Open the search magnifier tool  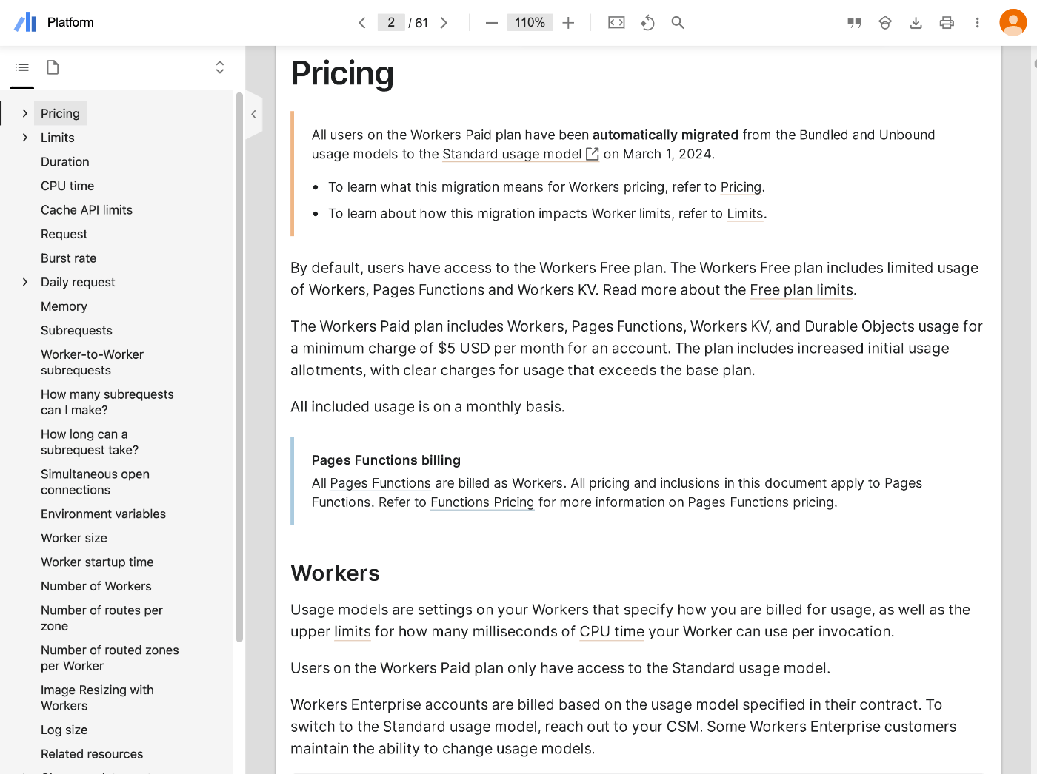678,23
